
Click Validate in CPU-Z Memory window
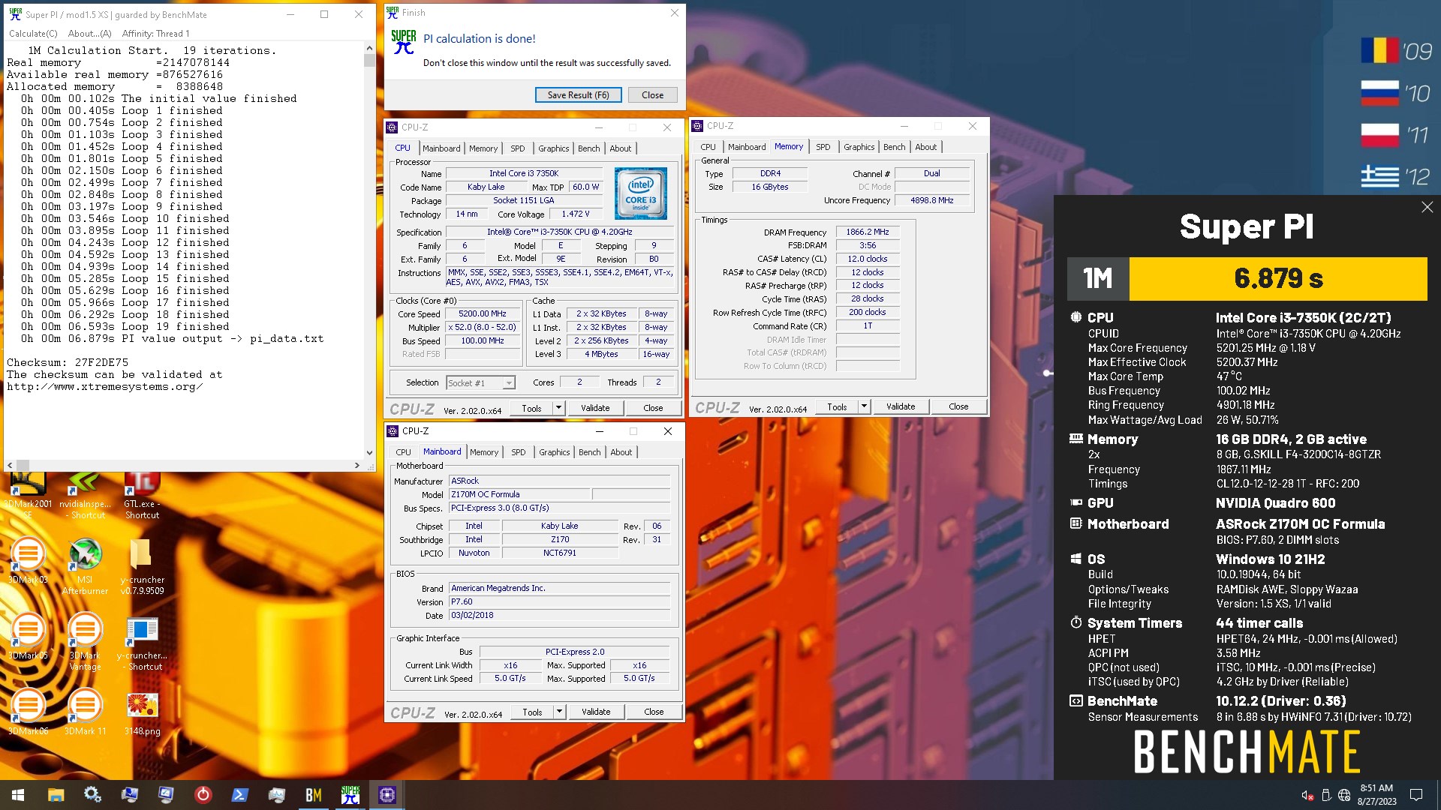(901, 406)
